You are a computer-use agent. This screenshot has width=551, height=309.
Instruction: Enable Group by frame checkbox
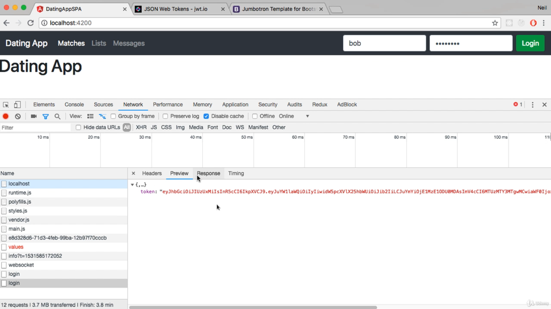113,116
